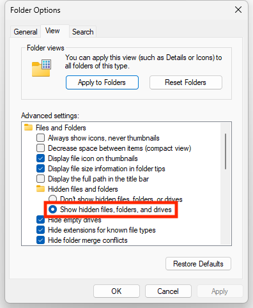253x308 pixels.
Task: Select Show hidden files, folders, and drives
Action: point(52,210)
